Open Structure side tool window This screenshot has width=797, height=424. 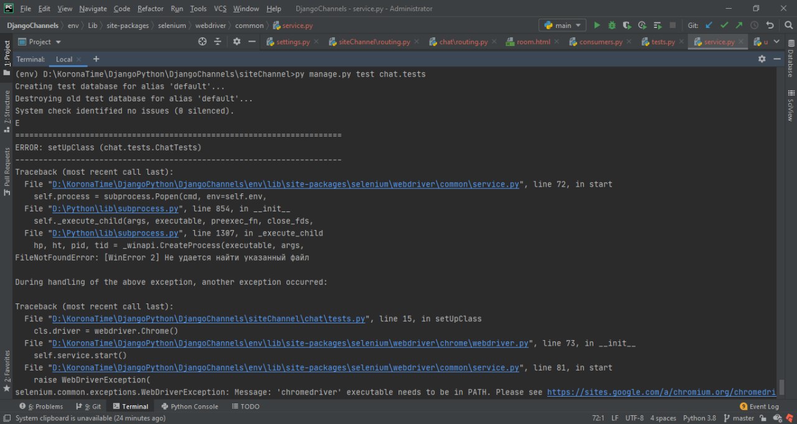(x=7, y=111)
